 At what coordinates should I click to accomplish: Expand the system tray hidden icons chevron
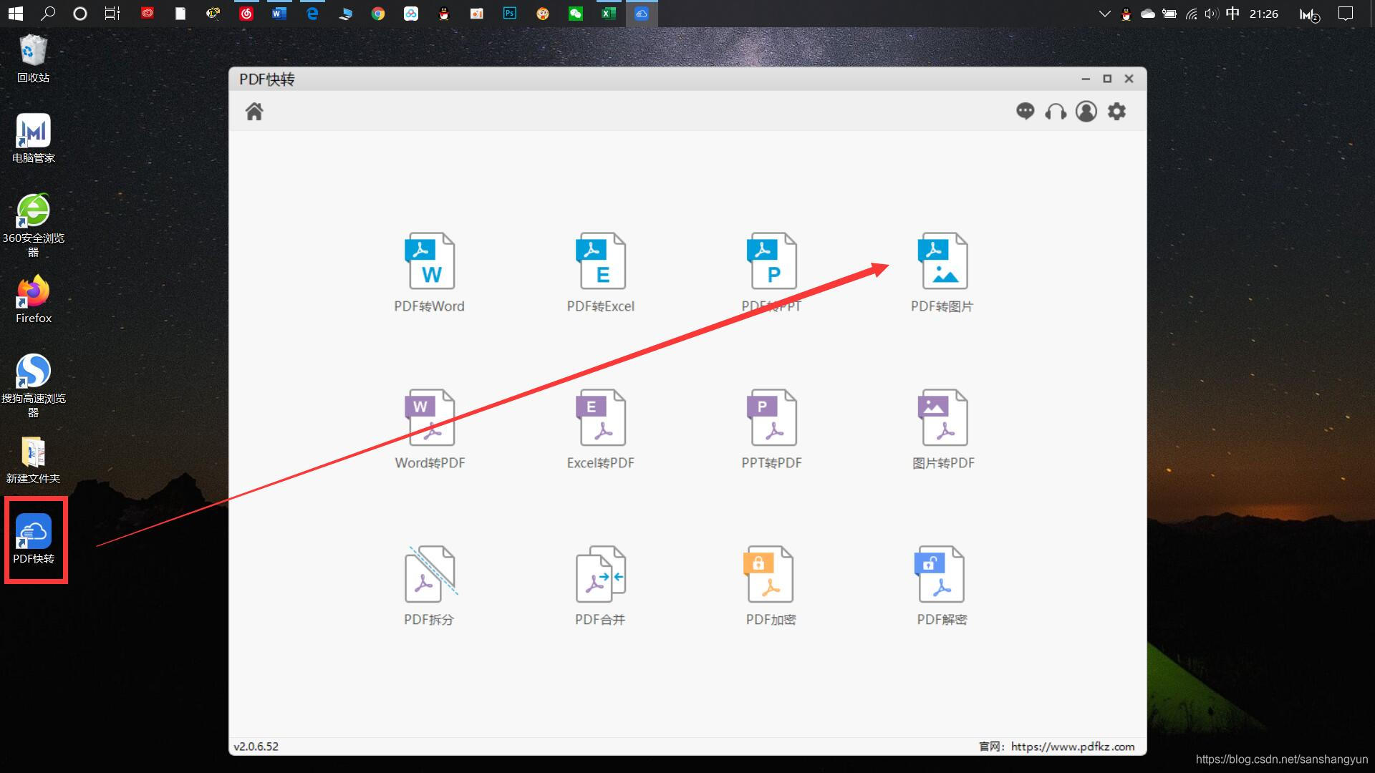point(1104,14)
